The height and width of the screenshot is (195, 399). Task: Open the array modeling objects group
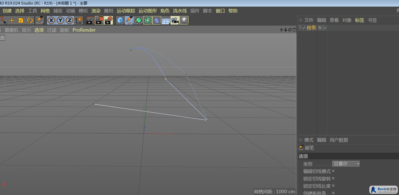coord(148,20)
